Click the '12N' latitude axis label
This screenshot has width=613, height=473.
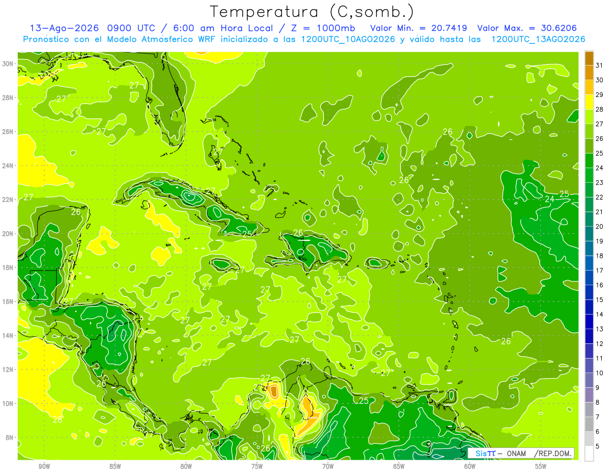8,369
